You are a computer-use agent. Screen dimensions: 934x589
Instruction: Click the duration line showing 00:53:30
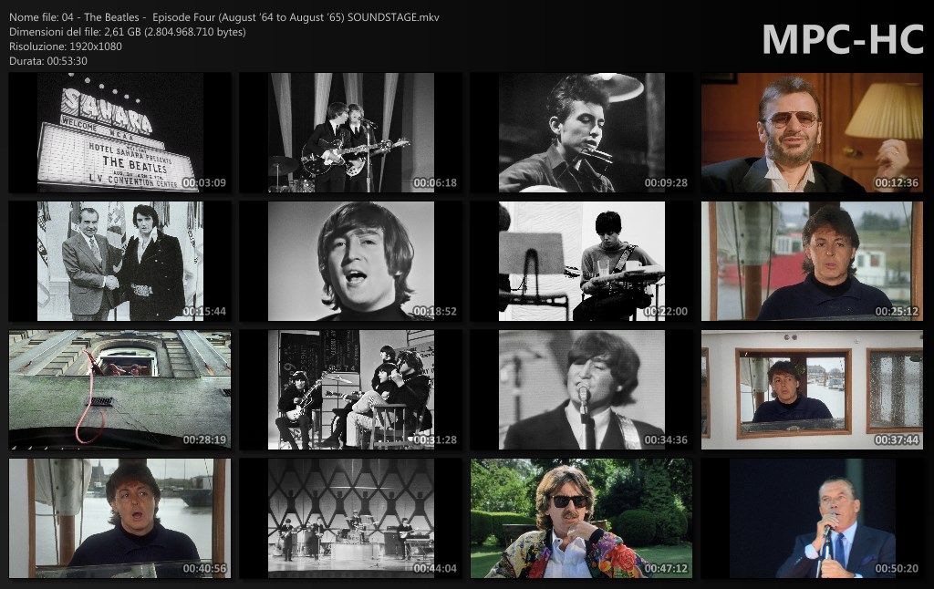coord(48,61)
